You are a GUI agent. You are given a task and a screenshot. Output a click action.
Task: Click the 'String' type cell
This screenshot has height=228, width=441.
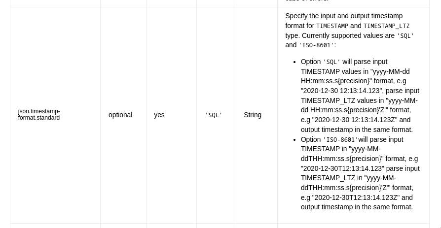click(253, 115)
